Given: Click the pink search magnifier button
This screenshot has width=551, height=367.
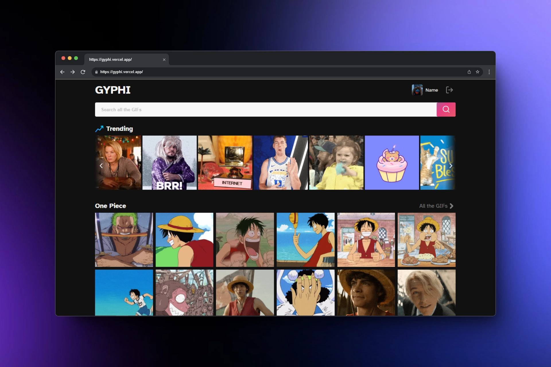Looking at the screenshot, I should [446, 110].
